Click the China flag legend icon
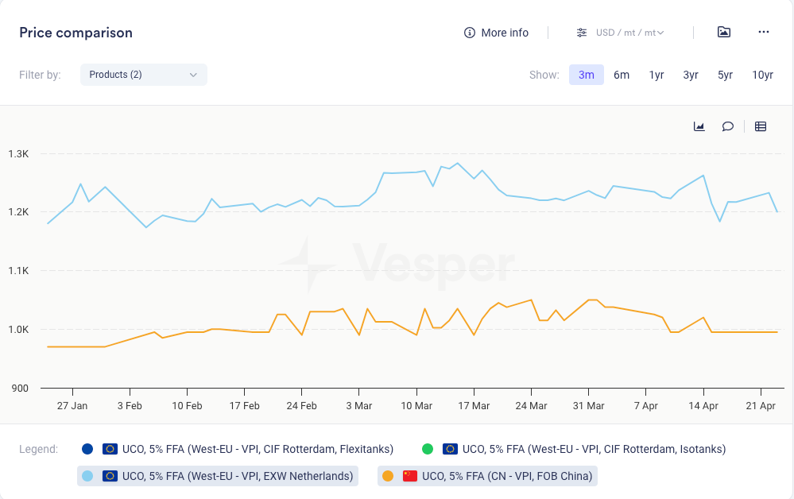This screenshot has width=794, height=499. pos(410,476)
